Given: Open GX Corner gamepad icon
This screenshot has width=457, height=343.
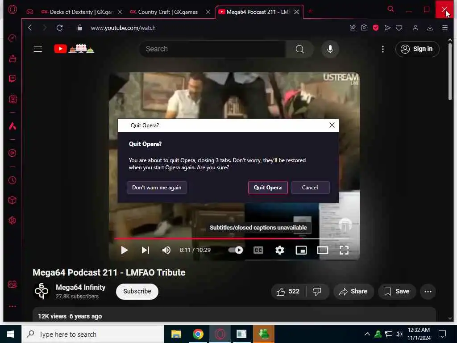Looking at the screenshot, I should click(30, 12).
